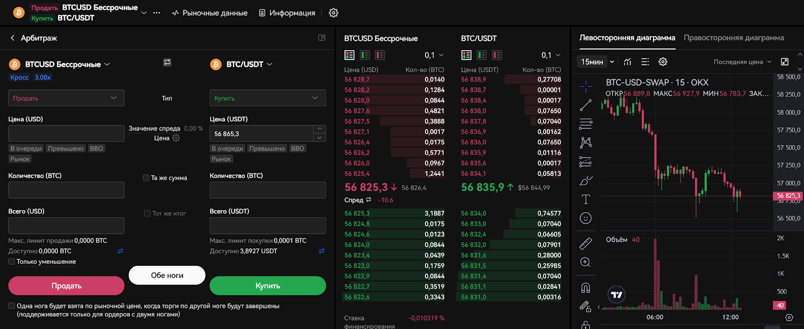804x329 pixels.
Task: Select the ruler measure tool
Action: pos(586,243)
